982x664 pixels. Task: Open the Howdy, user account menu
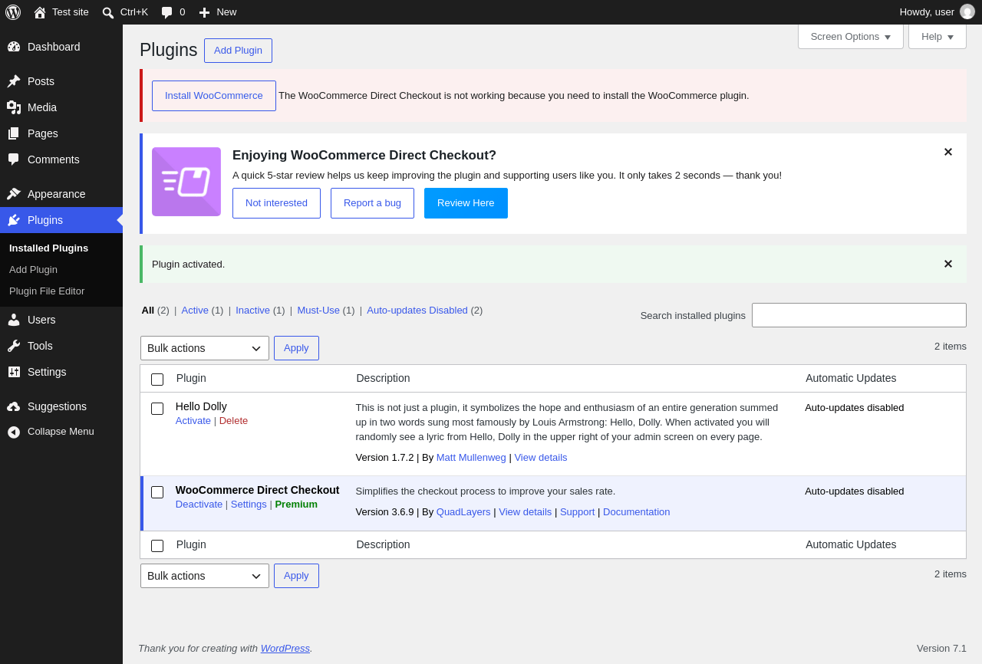coord(937,12)
